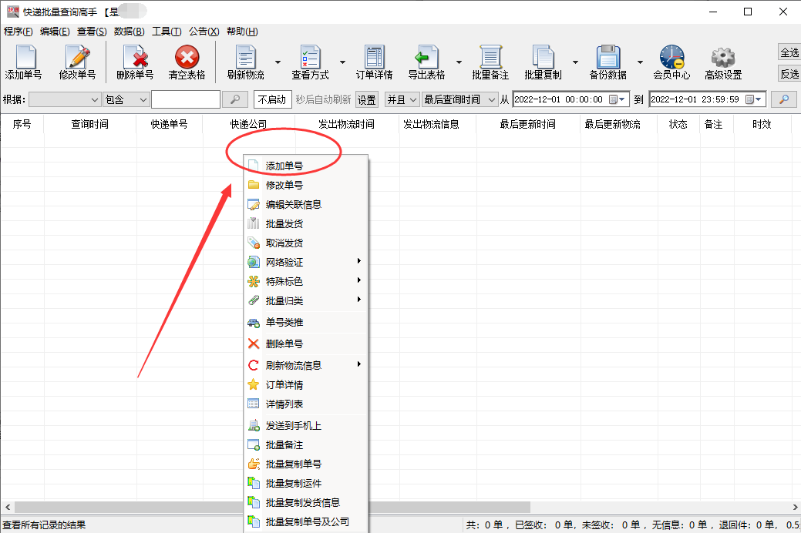Screen dimensions: 801x533
Task: Click the 状态 column header
Action: tap(678, 124)
